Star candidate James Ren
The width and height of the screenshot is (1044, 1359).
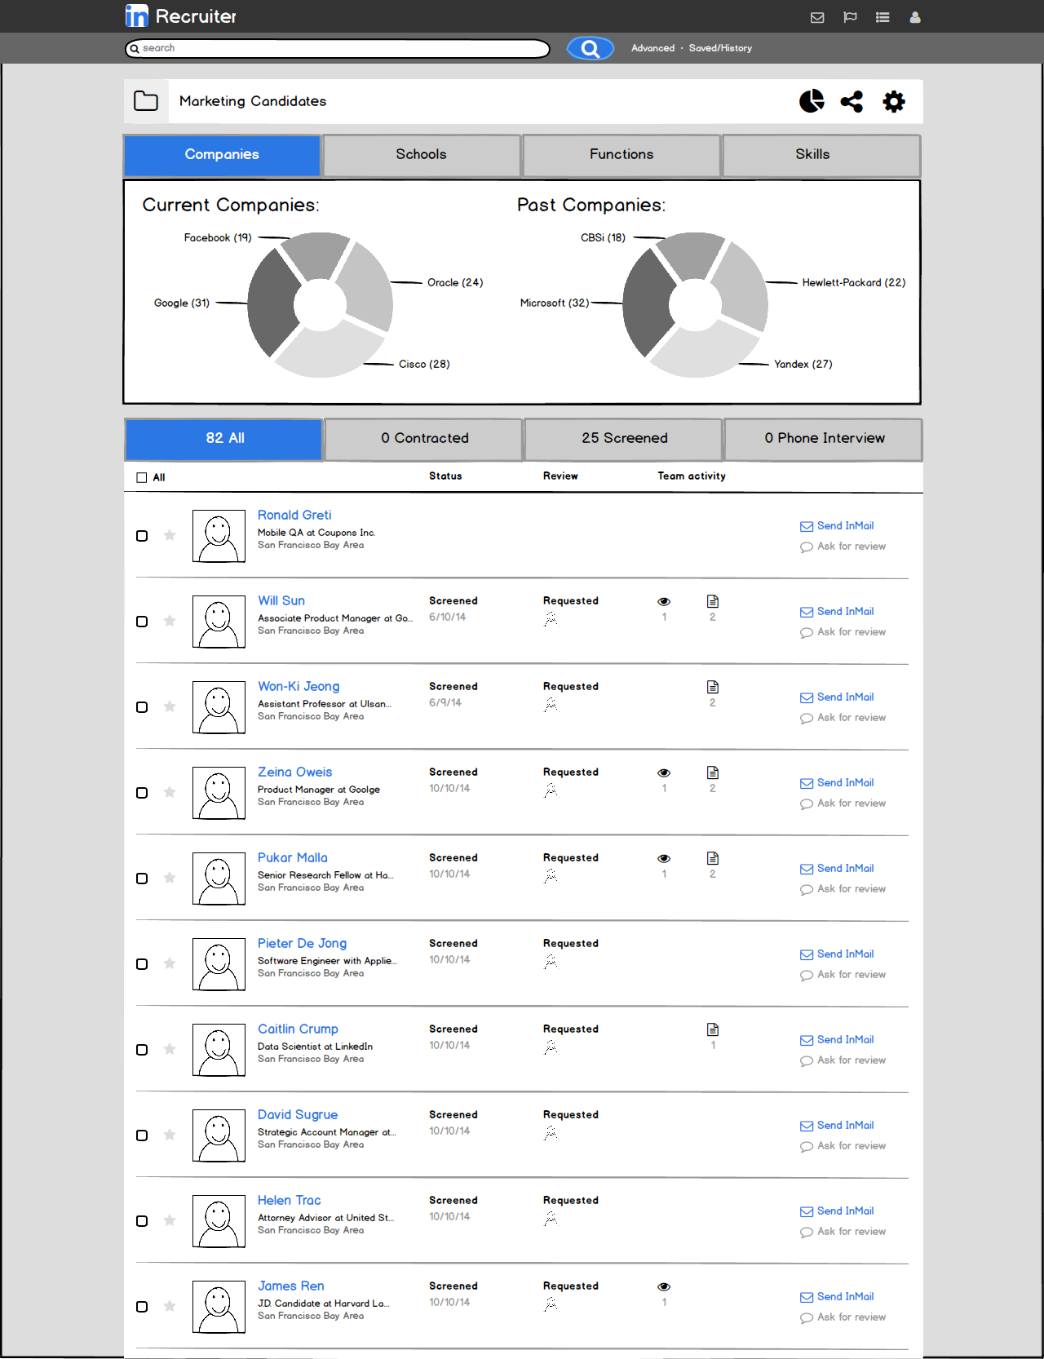click(170, 1306)
